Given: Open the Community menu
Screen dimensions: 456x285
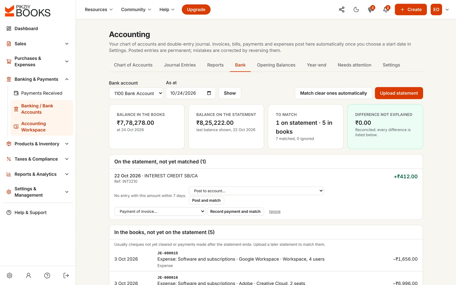Looking at the screenshot, I should coord(136,9).
